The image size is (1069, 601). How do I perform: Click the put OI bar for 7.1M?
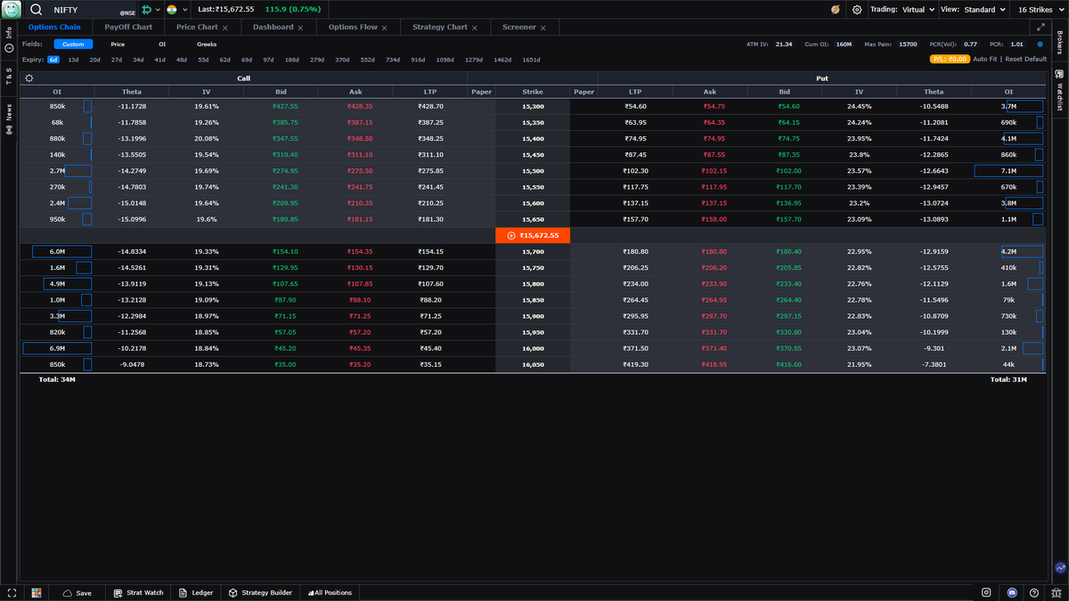pos(1008,170)
